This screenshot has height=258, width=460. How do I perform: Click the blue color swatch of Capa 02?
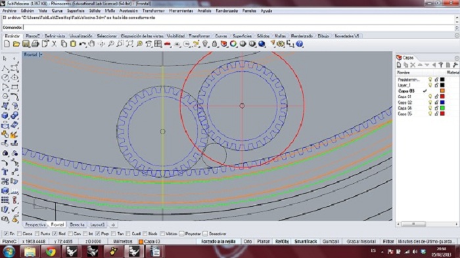[x=442, y=102]
